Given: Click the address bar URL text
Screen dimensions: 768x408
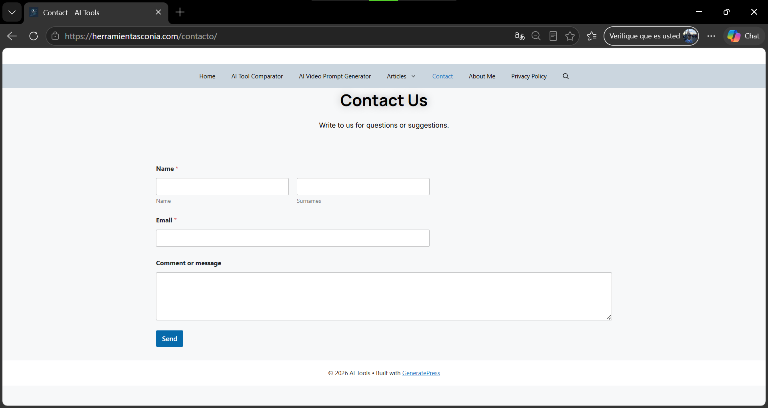Looking at the screenshot, I should pos(141,36).
